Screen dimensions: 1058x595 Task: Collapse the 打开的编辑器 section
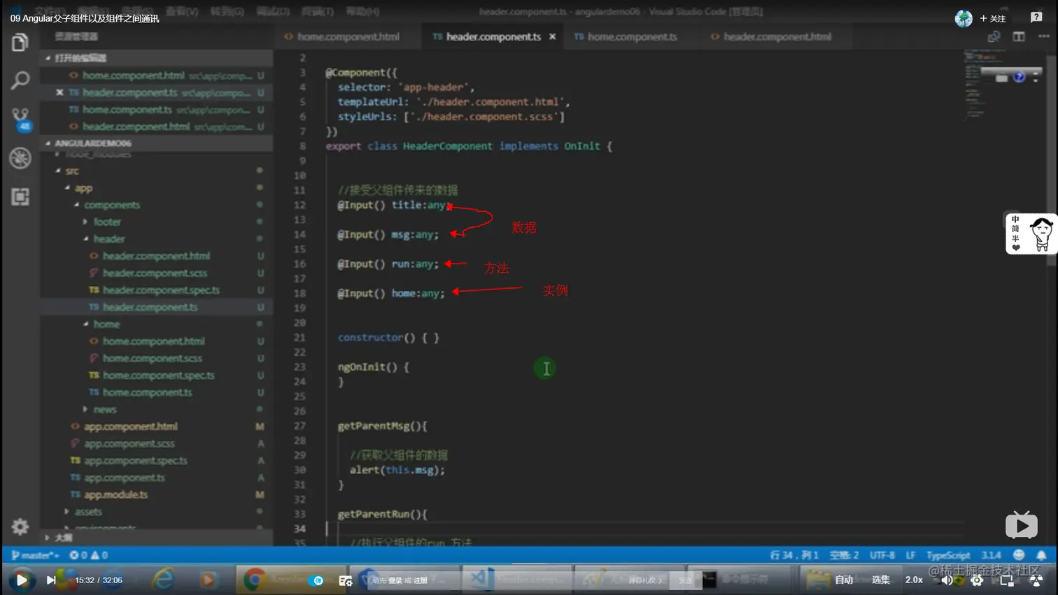click(157, 58)
